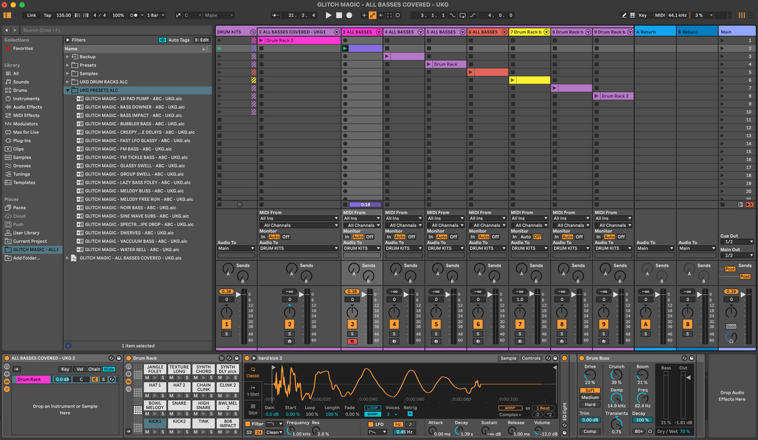Expand the UKG DRUM RACKS ALC folder
Screen dimensions: 758x440
[x=68, y=82]
